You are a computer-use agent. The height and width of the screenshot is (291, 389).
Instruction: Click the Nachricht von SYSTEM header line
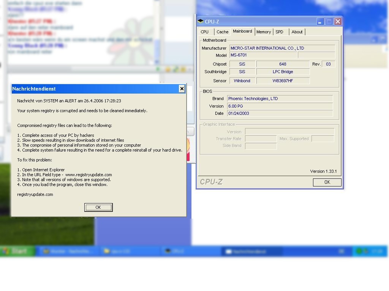pyautogui.click(x=69, y=101)
